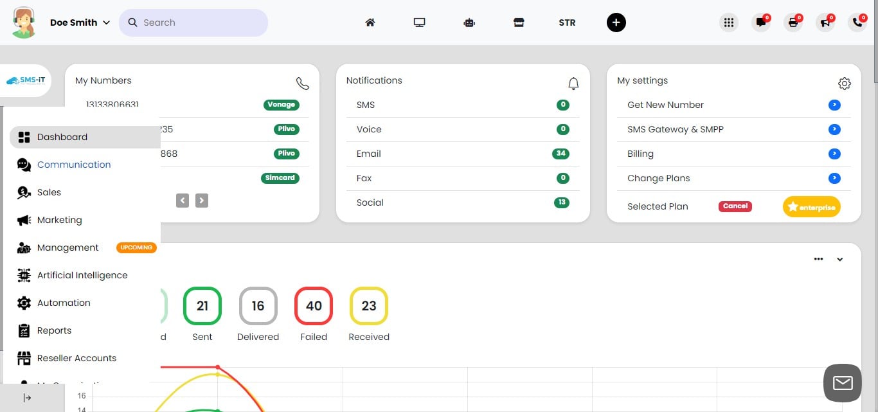
Task: Click the Vonage provider badge
Action: [282, 105]
